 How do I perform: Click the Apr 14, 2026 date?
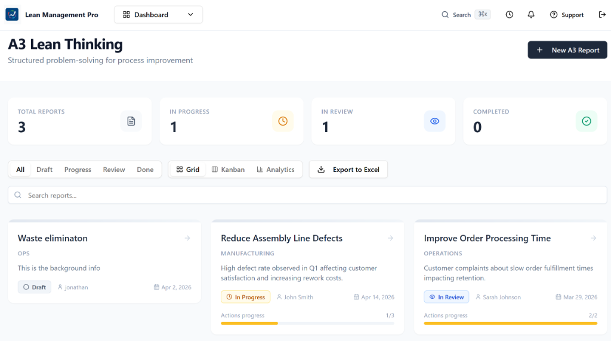(374, 297)
